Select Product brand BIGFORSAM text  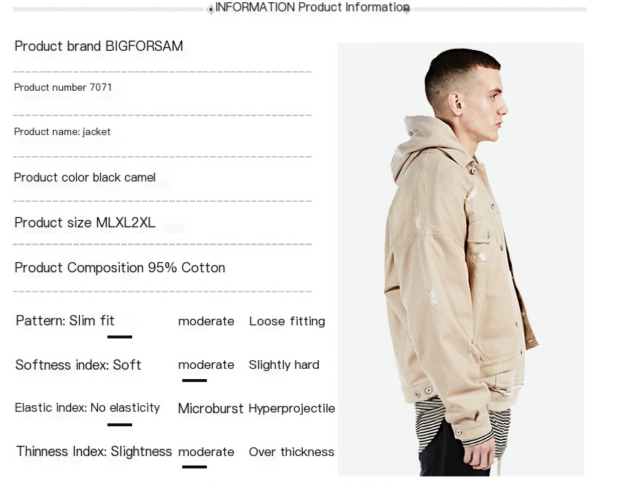click(x=99, y=46)
